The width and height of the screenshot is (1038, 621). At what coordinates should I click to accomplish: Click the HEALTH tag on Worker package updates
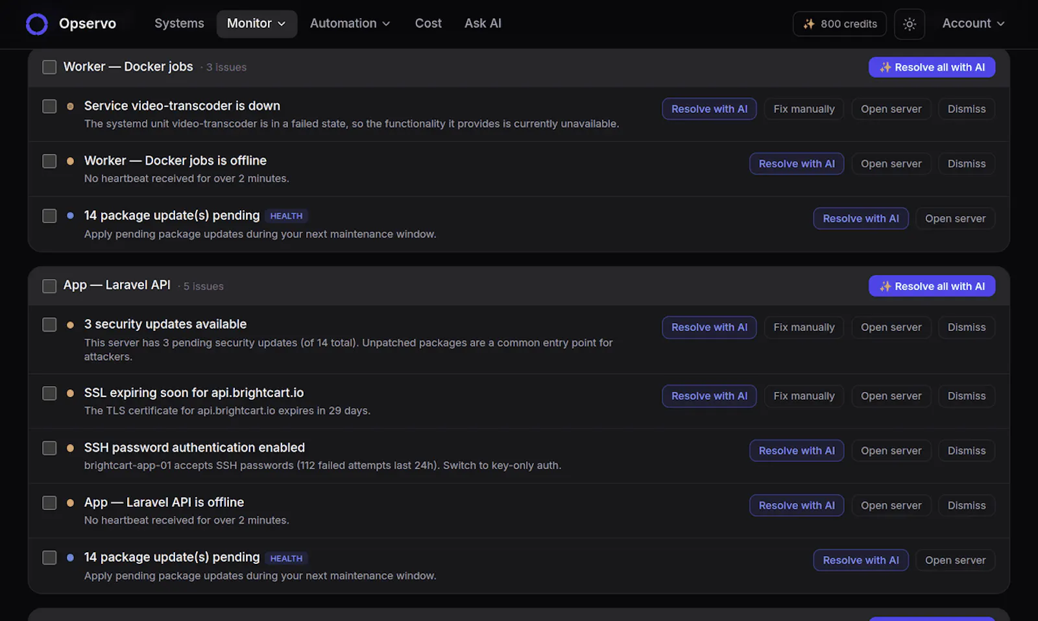[286, 216]
